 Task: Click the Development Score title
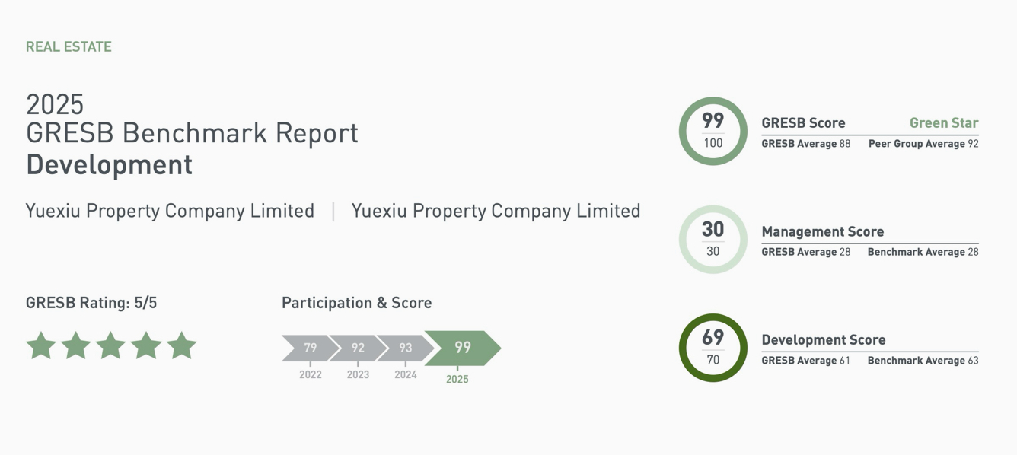coord(823,340)
